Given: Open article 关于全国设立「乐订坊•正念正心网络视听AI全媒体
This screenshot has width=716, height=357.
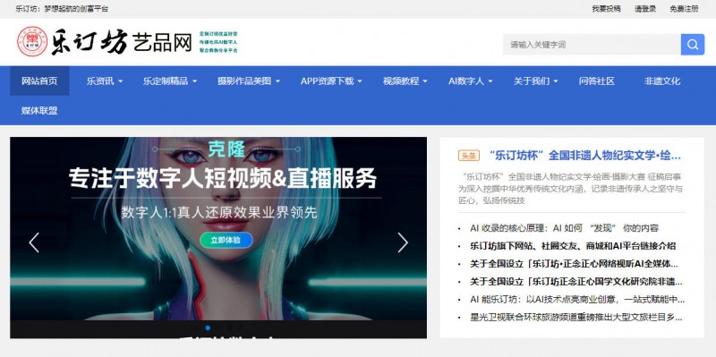Looking at the screenshot, I should pos(574,263).
